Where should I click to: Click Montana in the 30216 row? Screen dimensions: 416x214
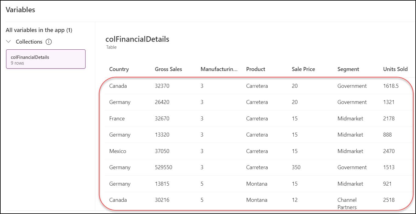[x=257, y=200]
